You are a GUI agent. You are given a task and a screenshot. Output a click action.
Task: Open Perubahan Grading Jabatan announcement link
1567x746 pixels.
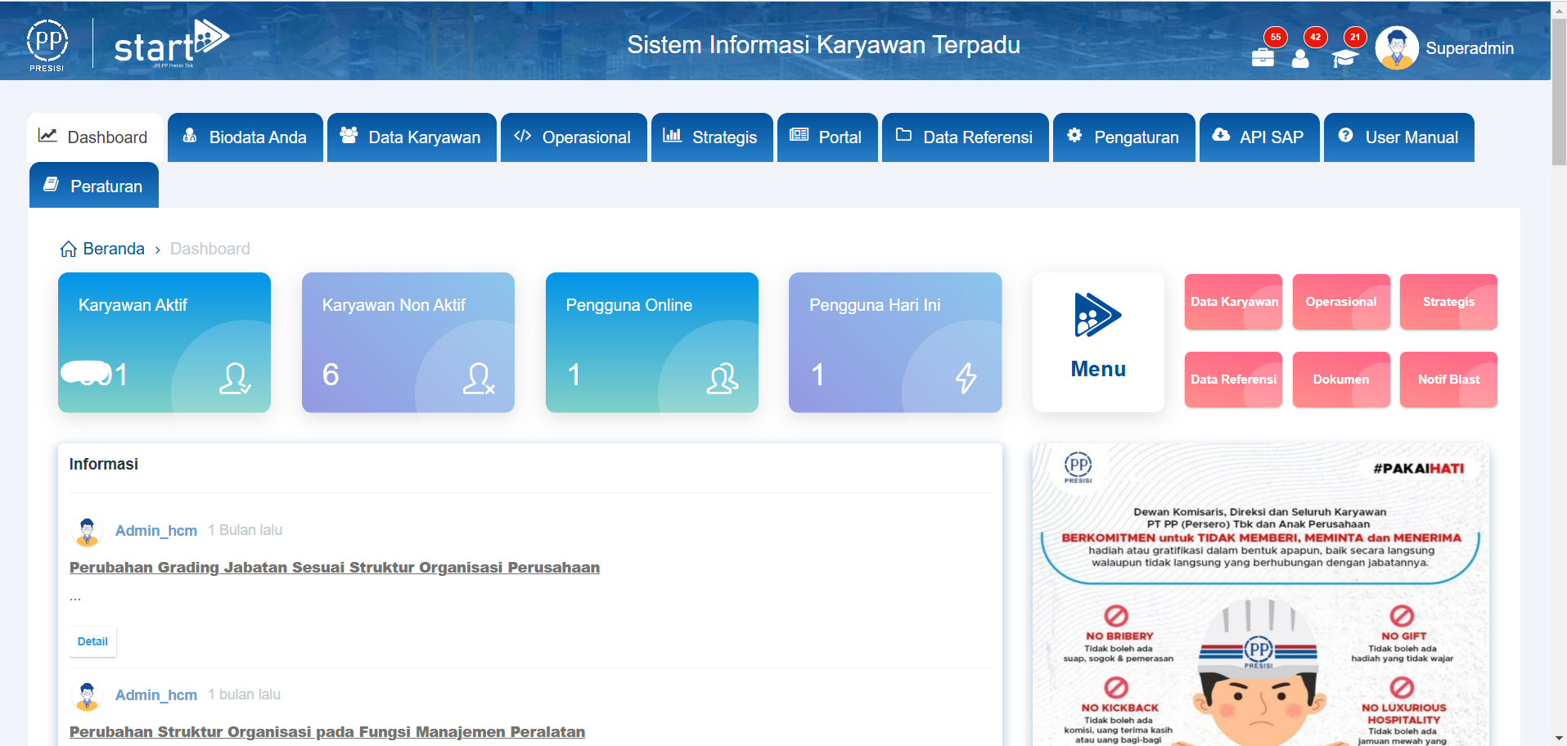[x=334, y=568]
